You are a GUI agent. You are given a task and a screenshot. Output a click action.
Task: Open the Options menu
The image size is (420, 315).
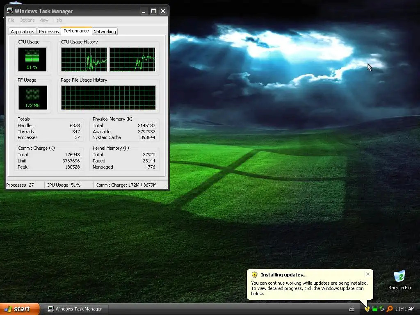point(27,20)
